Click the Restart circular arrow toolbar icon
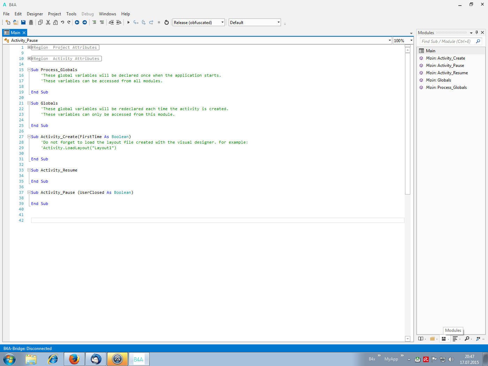 [x=167, y=22]
